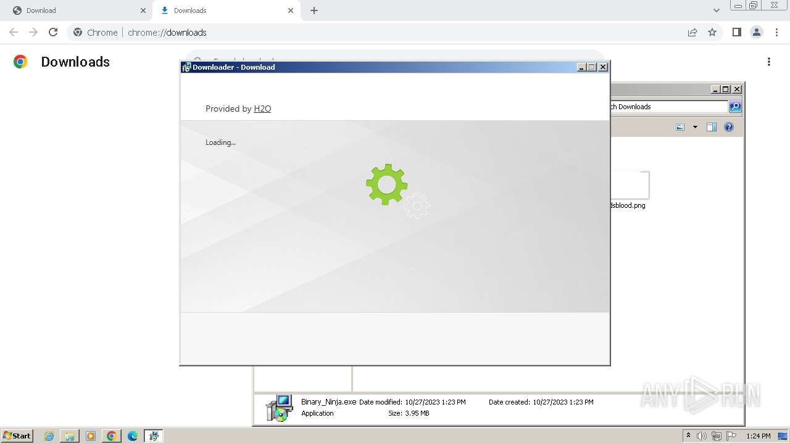This screenshot has height=444, width=790.
Task: Open Chrome profile avatar
Action: [x=757, y=32]
